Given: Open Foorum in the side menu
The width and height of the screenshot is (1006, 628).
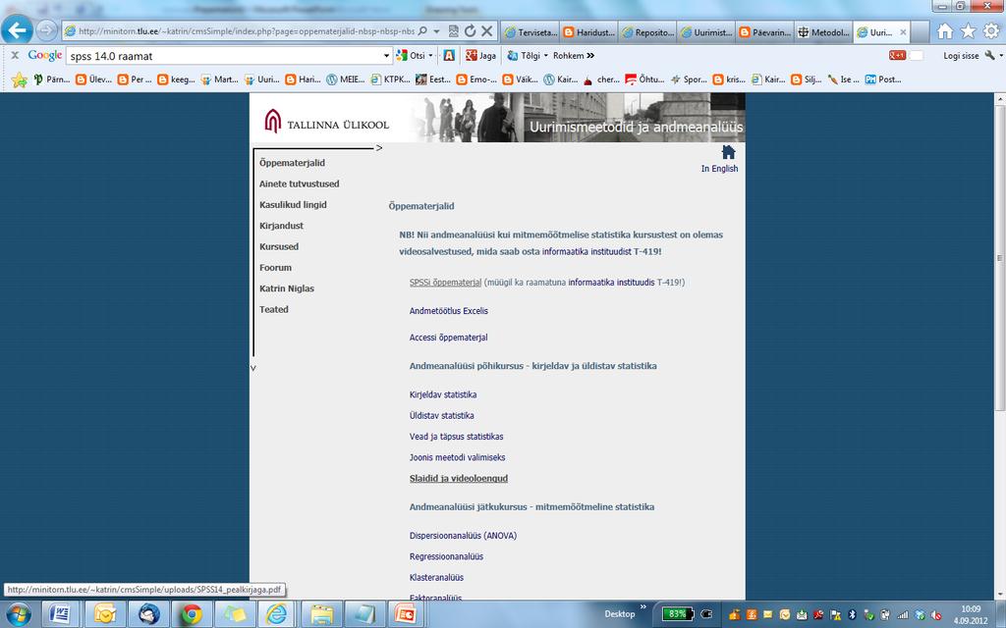Looking at the screenshot, I should tap(275, 268).
